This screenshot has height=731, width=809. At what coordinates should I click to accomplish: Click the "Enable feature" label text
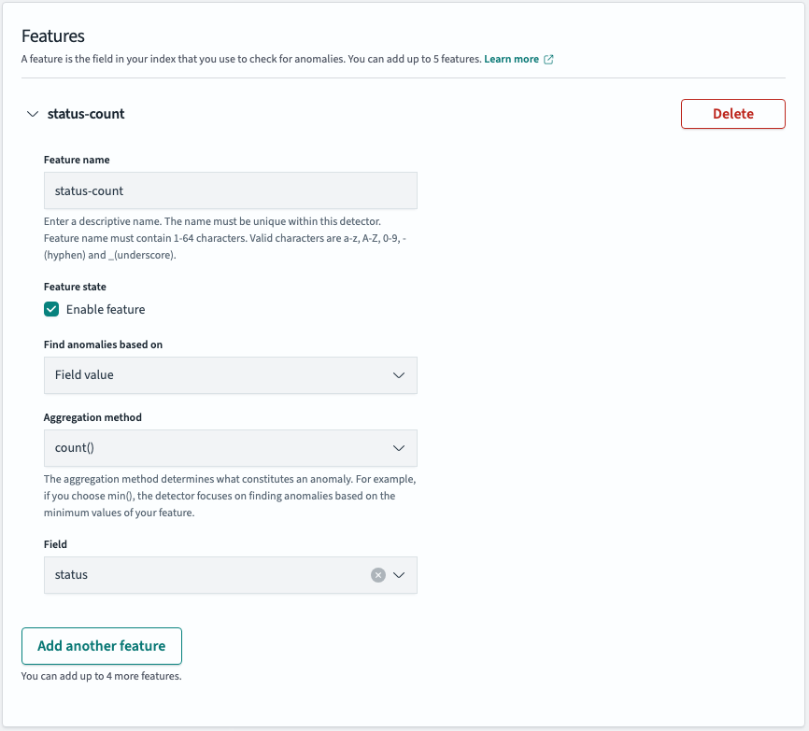click(106, 309)
